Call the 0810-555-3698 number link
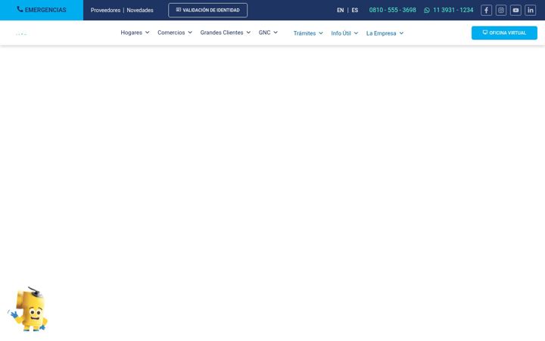 392,10
